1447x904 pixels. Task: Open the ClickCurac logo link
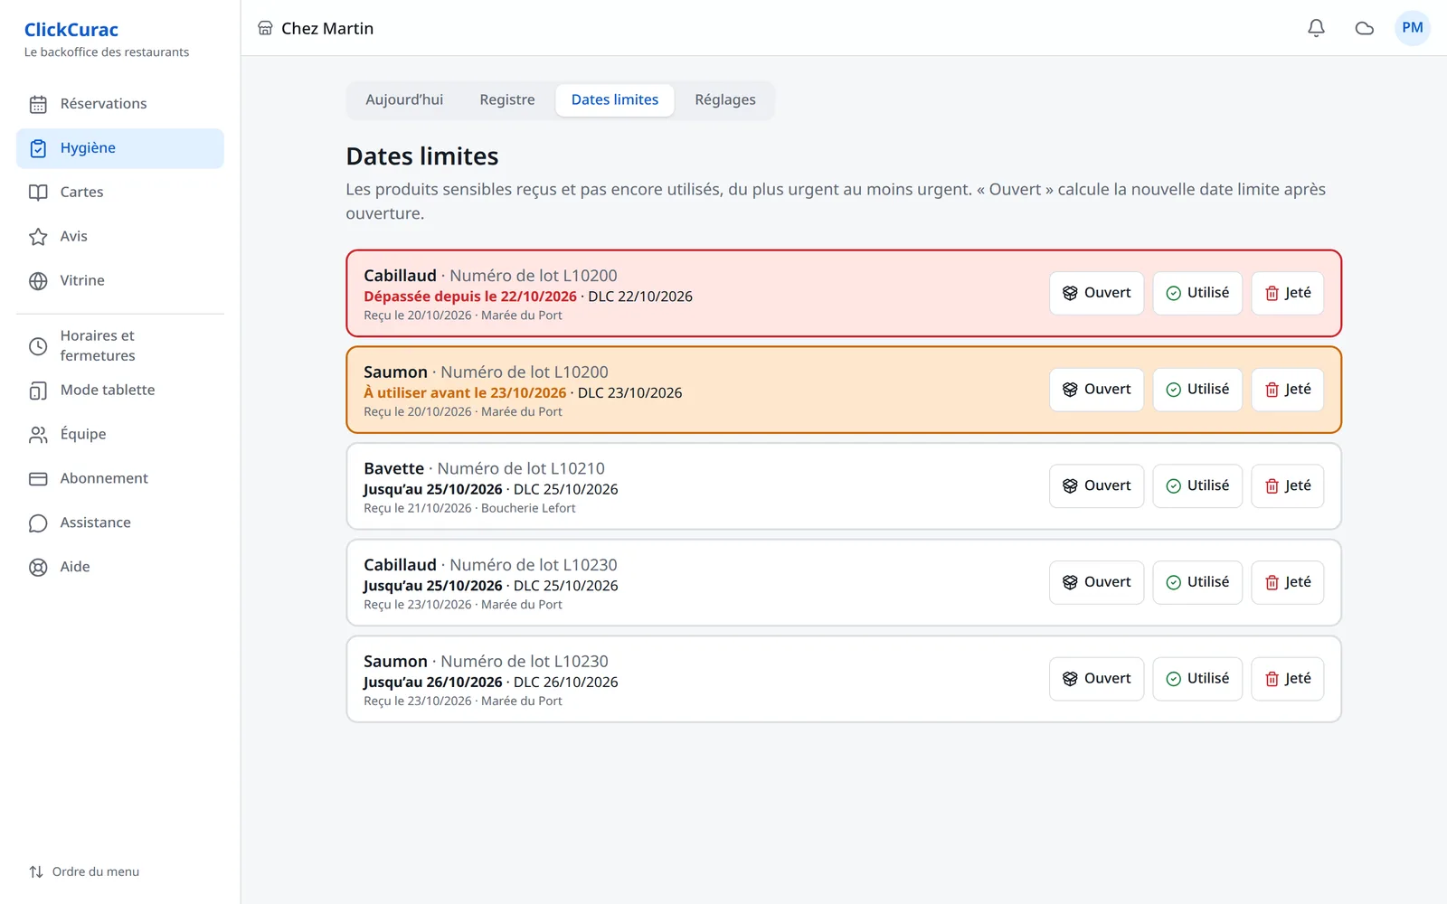pyautogui.click(x=71, y=30)
